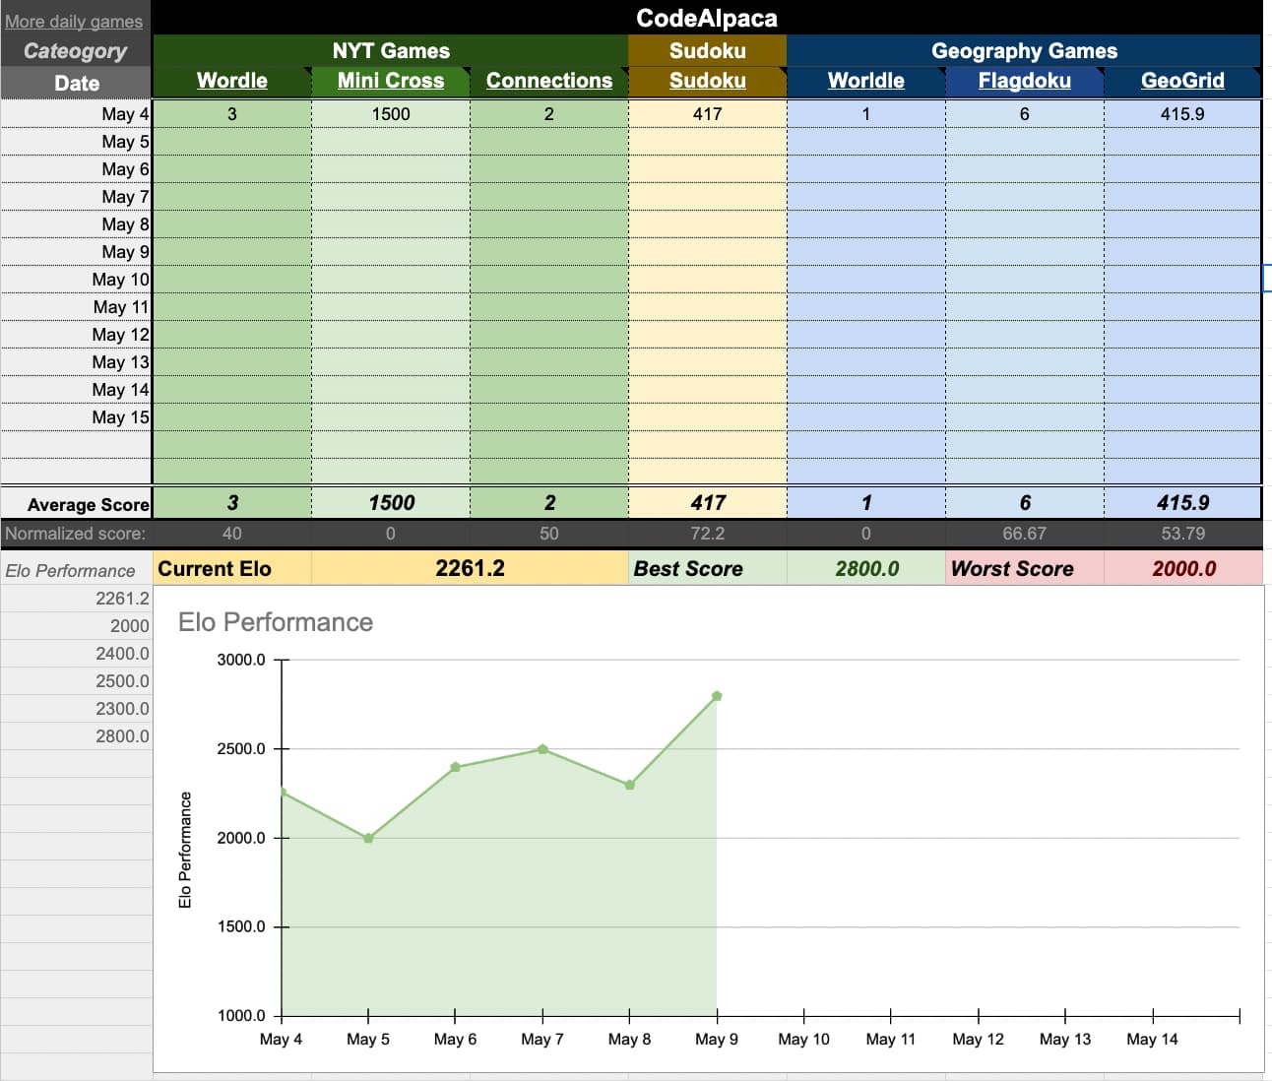
Task: Select the Current Elo value 2261.2
Action: (471, 569)
